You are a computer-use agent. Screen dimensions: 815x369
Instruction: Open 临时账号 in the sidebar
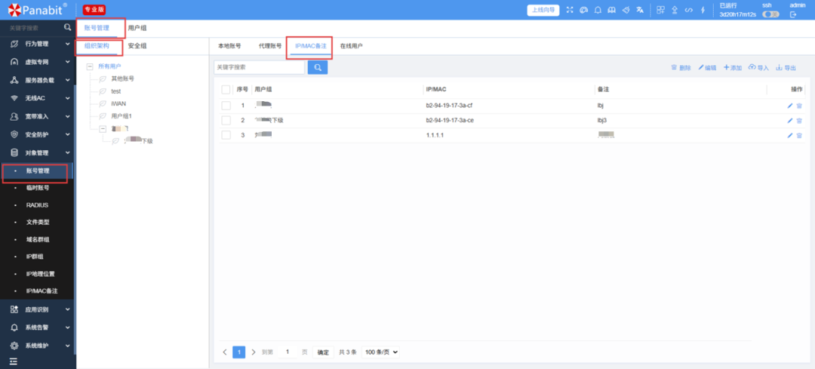(x=38, y=188)
